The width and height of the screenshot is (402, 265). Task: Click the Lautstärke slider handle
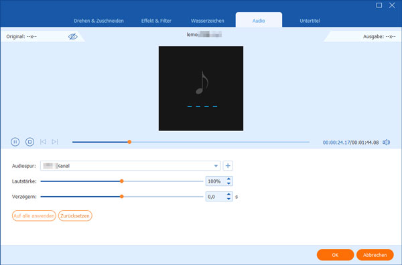click(122, 181)
